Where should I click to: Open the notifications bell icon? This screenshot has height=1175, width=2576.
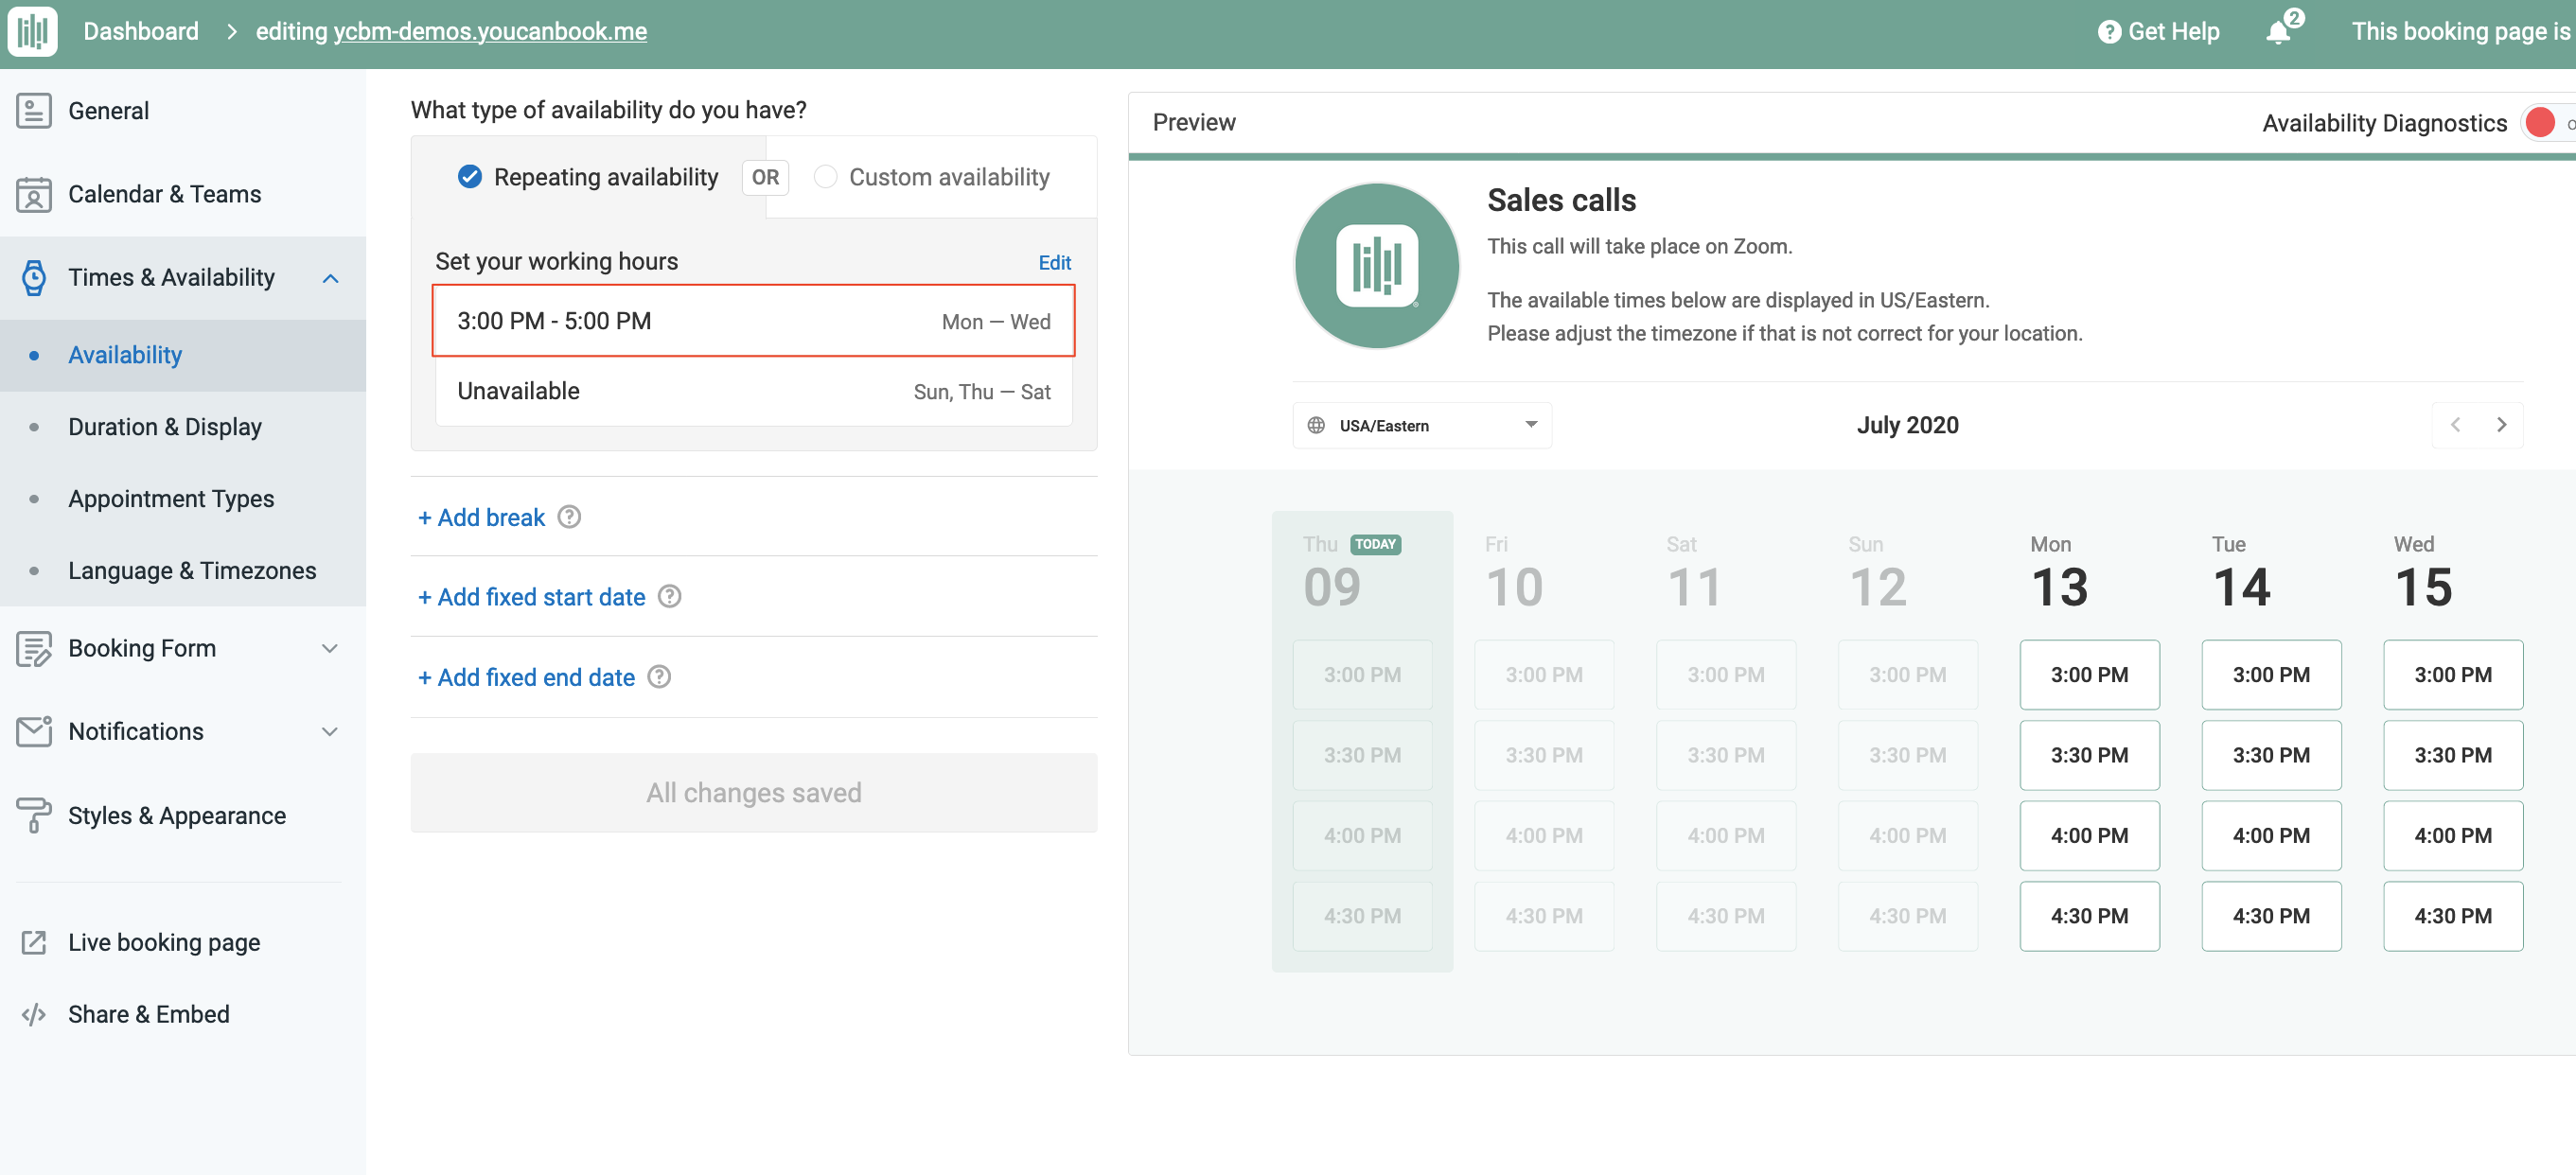pos(2277,32)
